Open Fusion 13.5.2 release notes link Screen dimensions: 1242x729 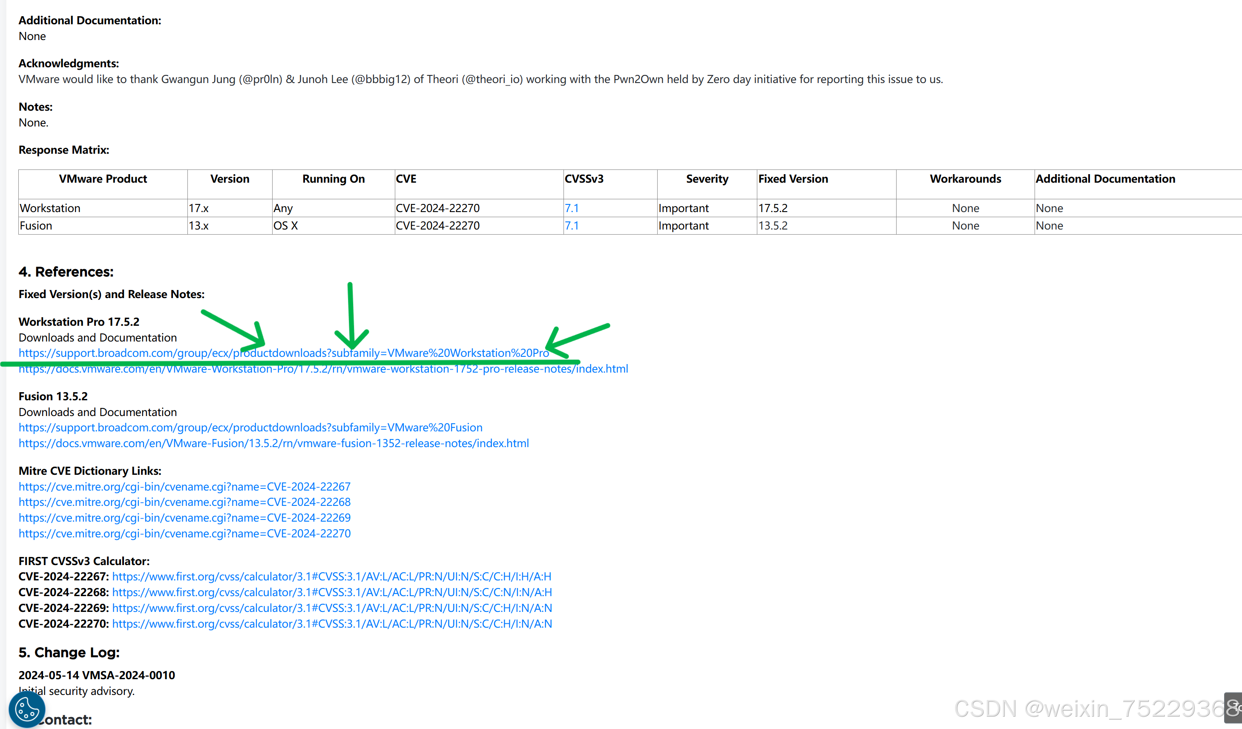point(273,443)
